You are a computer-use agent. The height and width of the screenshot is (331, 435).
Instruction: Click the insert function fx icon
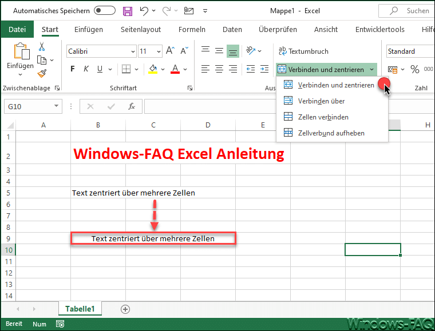tap(132, 107)
